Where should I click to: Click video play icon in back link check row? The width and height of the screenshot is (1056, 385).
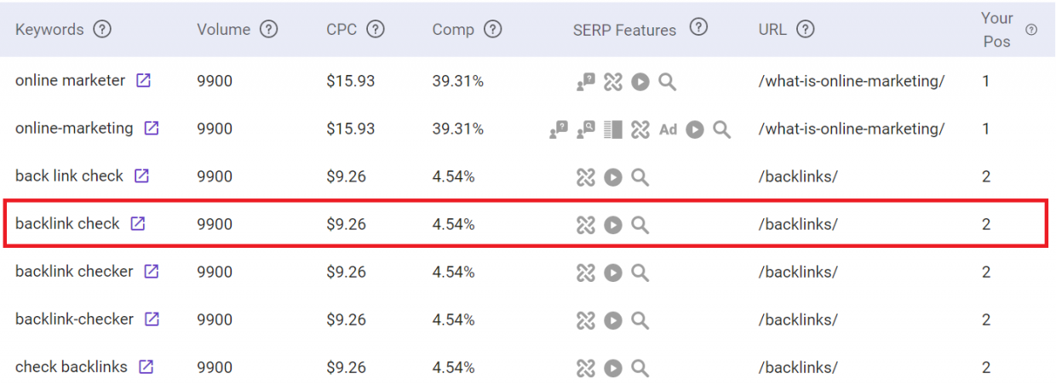coord(613,177)
